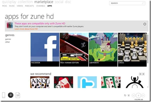Viewport: 151px width, 102px height.
Task: Click the burn disc icon
Action: pyautogui.click(x=11, y=95)
